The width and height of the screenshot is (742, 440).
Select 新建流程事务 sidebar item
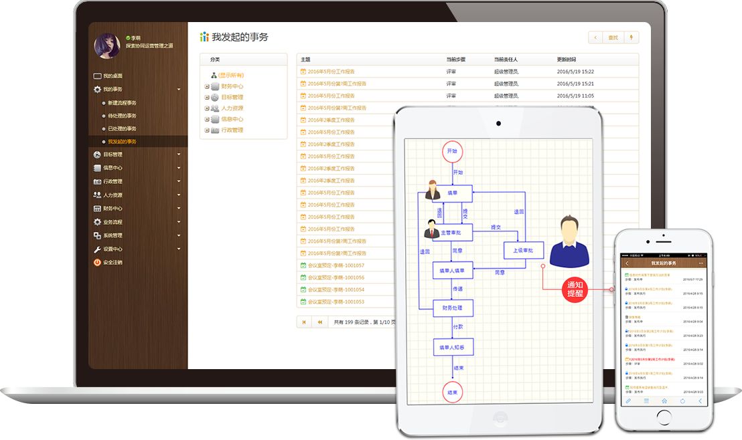pos(122,103)
